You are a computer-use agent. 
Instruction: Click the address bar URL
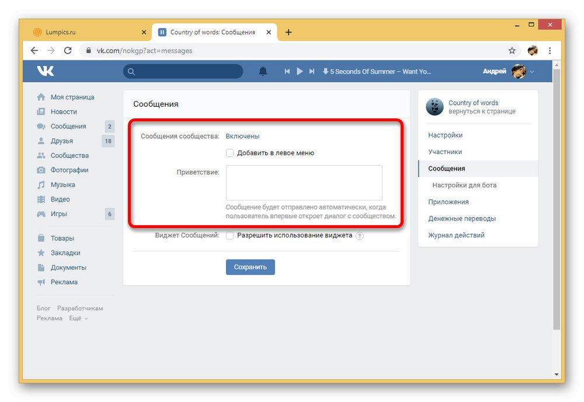coord(144,51)
